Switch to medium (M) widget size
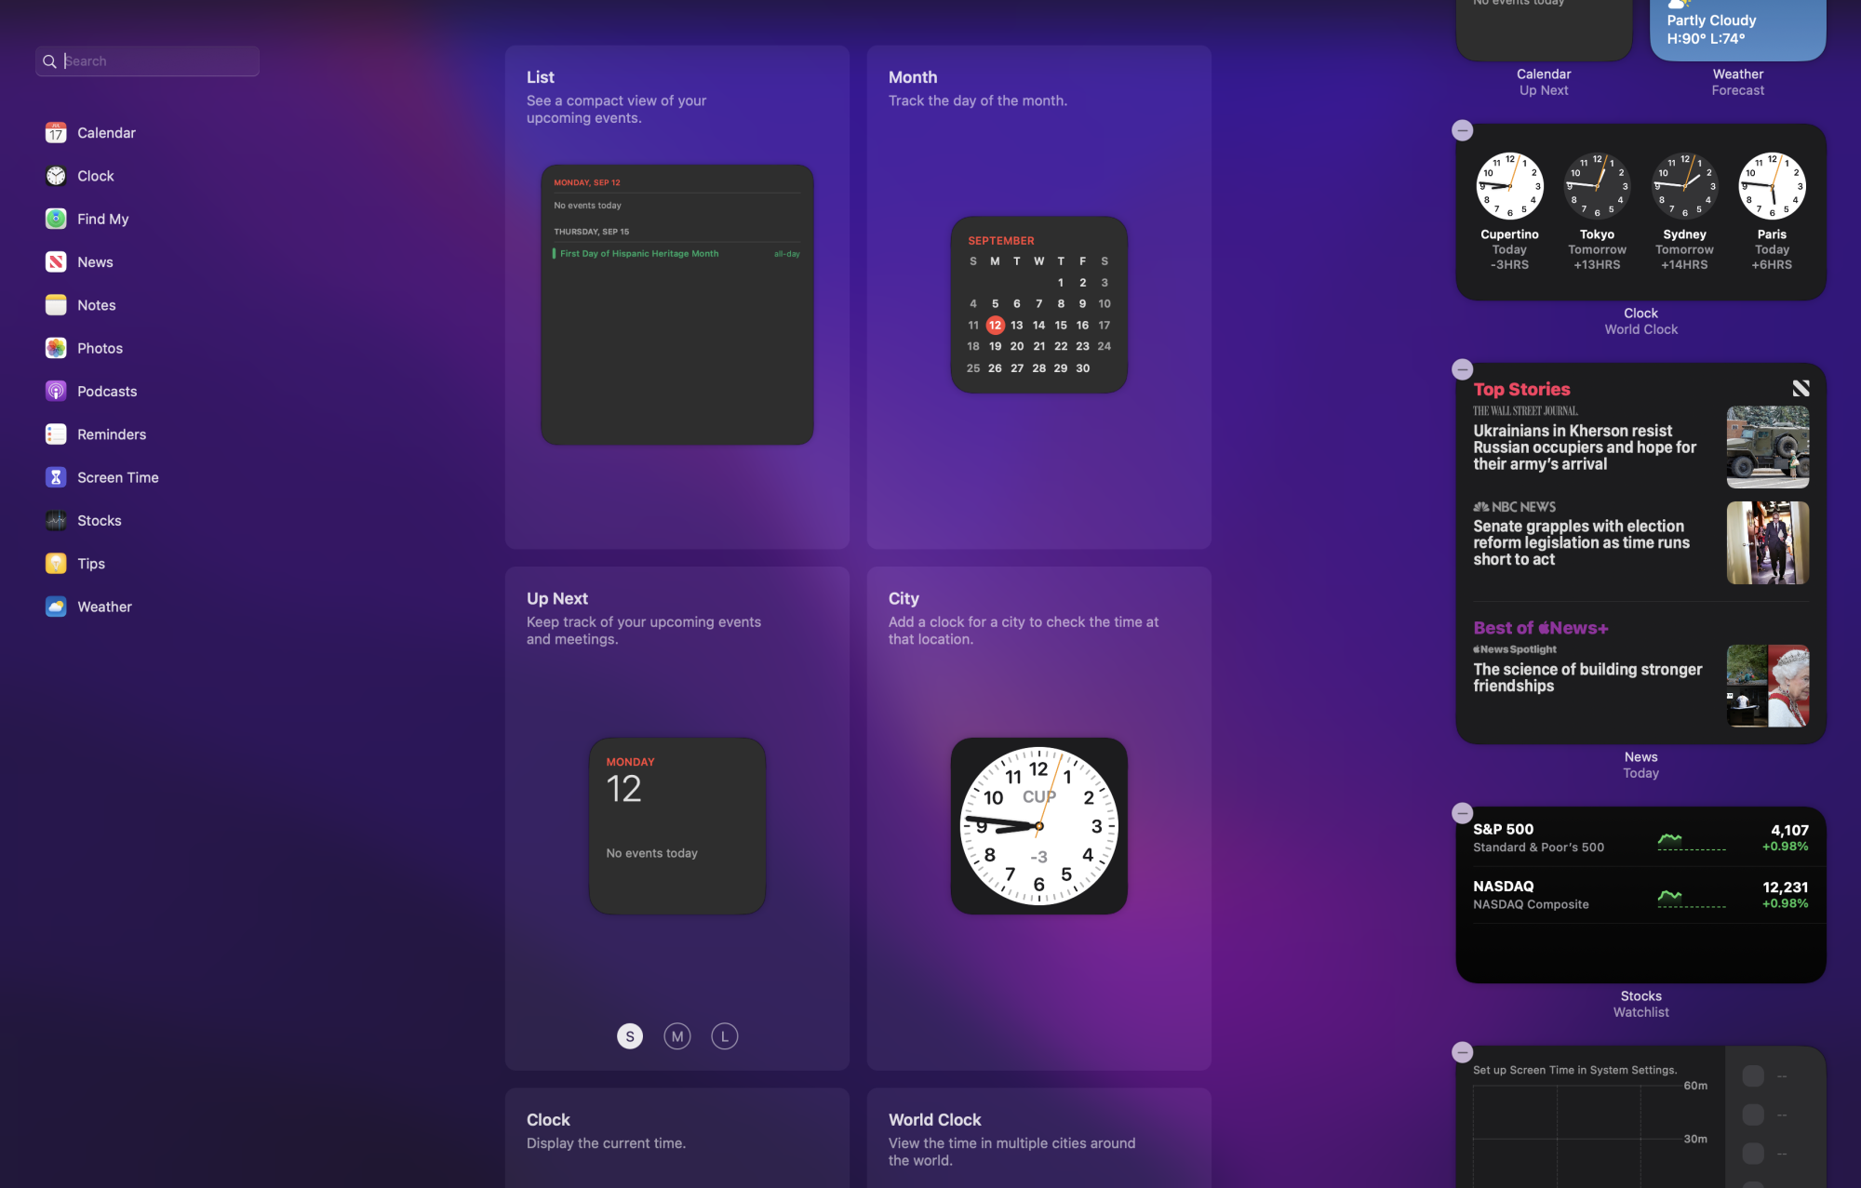Screen dimensions: 1861x1188 point(677,1036)
